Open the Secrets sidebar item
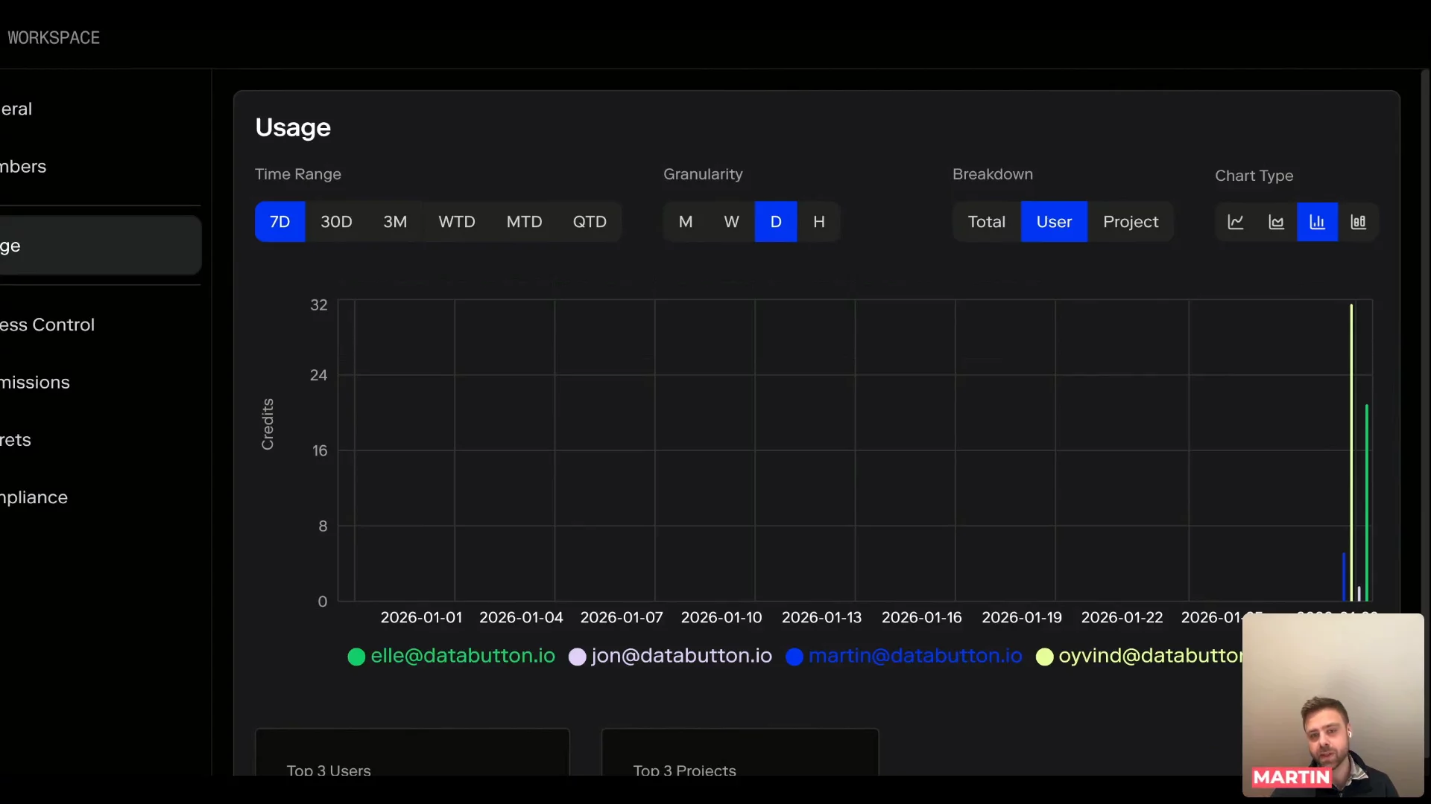The height and width of the screenshot is (804, 1431). pos(16,440)
